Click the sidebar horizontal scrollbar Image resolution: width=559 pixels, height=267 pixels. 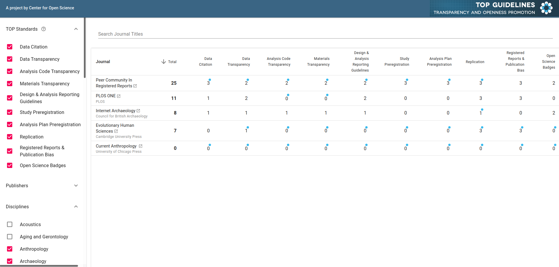39,266
